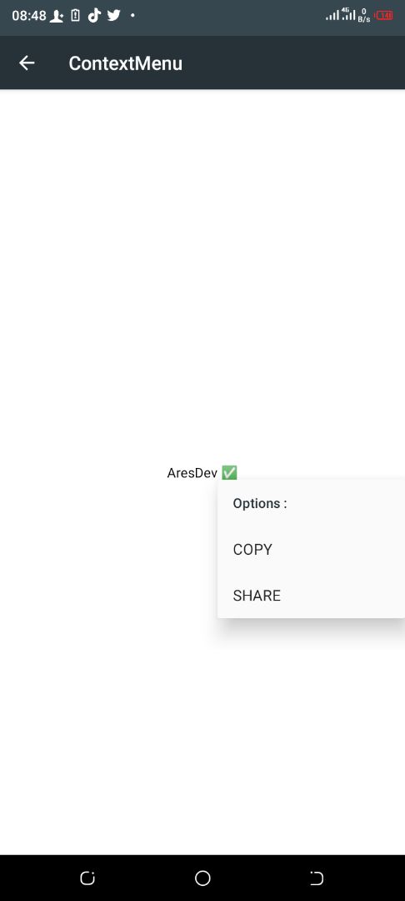This screenshot has height=901, width=405.
Task: Tap the small dot overflow notification indicator
Action: (132, 16)
